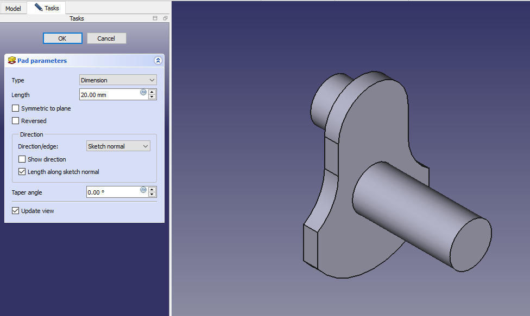Screen dimensions: 530x316
Task: Open the Type dropdown showing Dimension
Action: [118, 80]
